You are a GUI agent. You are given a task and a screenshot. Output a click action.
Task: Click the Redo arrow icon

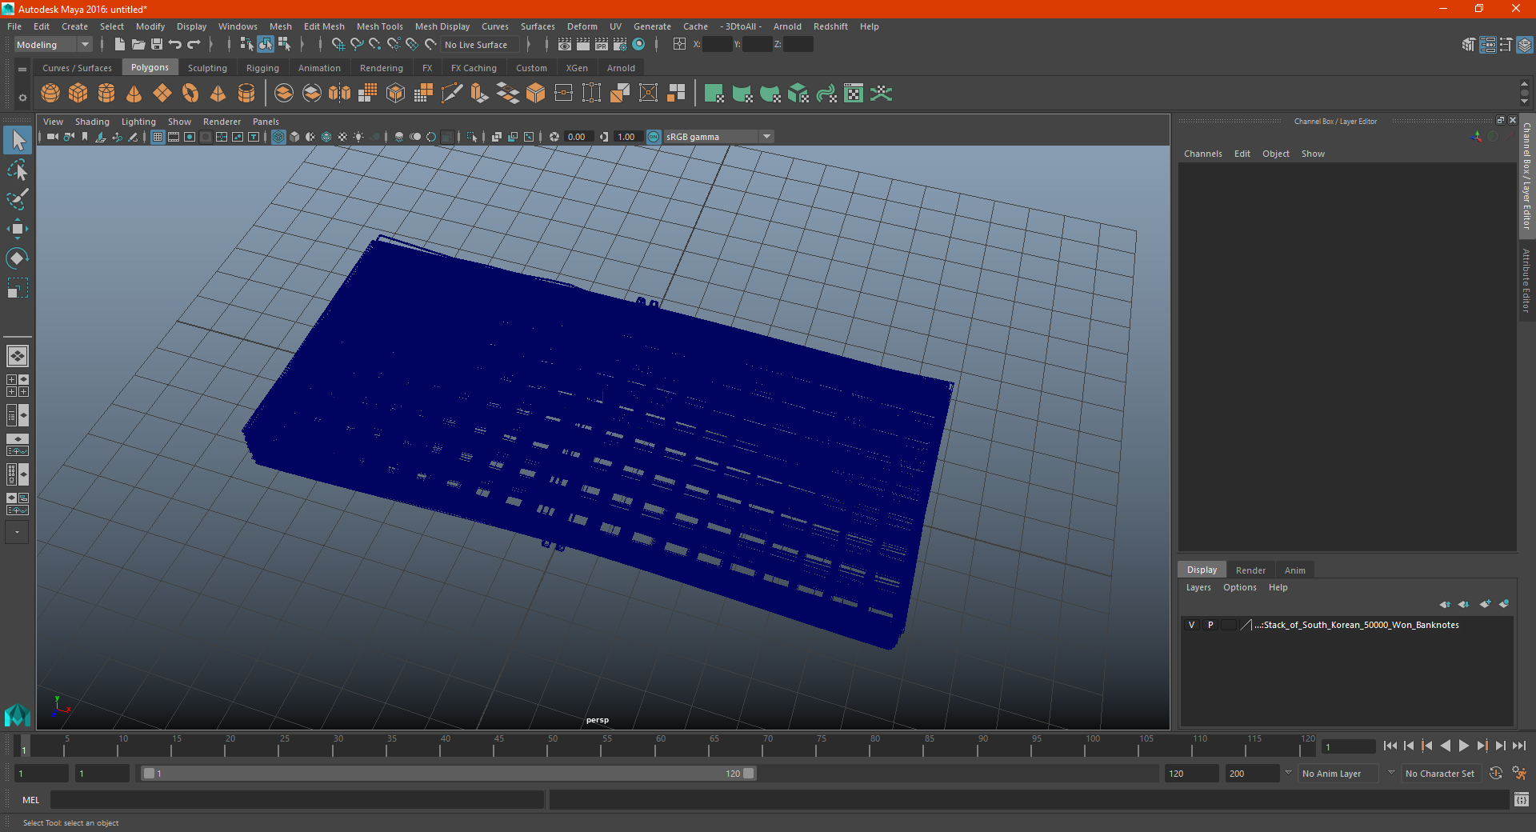(194, 44)
